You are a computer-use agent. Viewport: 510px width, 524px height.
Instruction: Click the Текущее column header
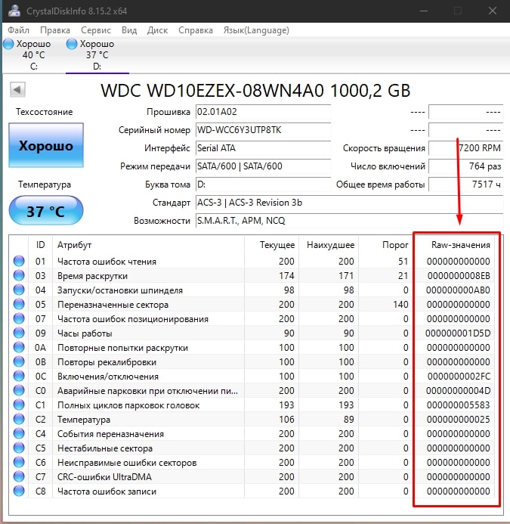(x=271, y=245)
